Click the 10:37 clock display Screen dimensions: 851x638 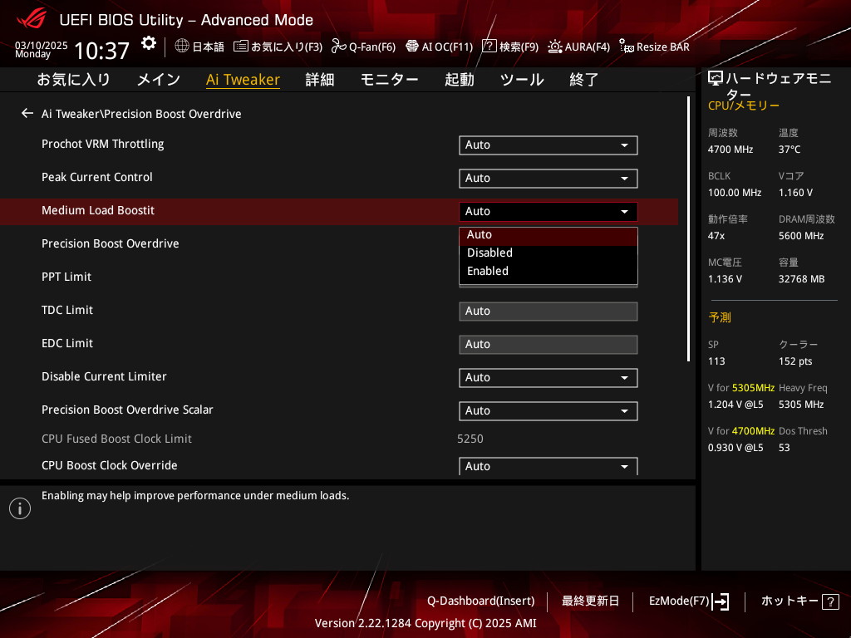(x=101, y=51)
